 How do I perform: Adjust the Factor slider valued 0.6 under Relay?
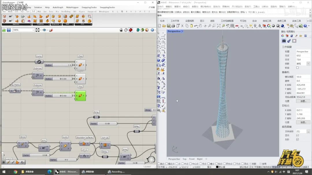point(103,123)
